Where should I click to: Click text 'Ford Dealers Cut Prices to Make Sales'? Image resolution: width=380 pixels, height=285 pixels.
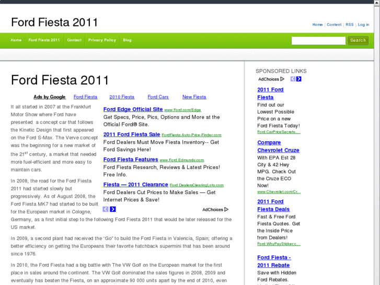159,196
